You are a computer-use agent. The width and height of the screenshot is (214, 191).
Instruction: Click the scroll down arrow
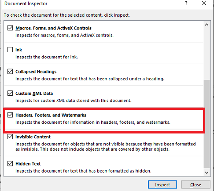point(207,173)
